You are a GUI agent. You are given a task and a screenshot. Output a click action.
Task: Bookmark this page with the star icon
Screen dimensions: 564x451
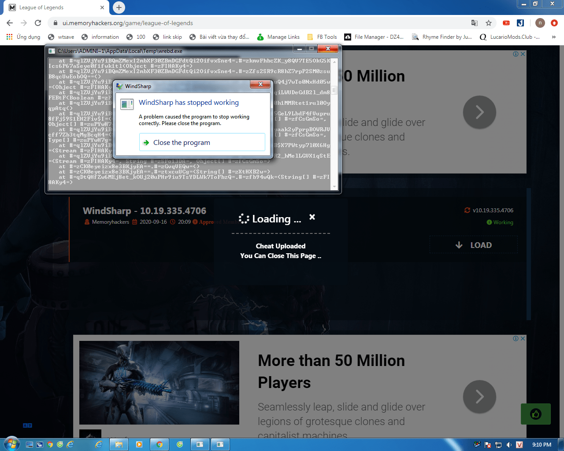coord(489,23)
